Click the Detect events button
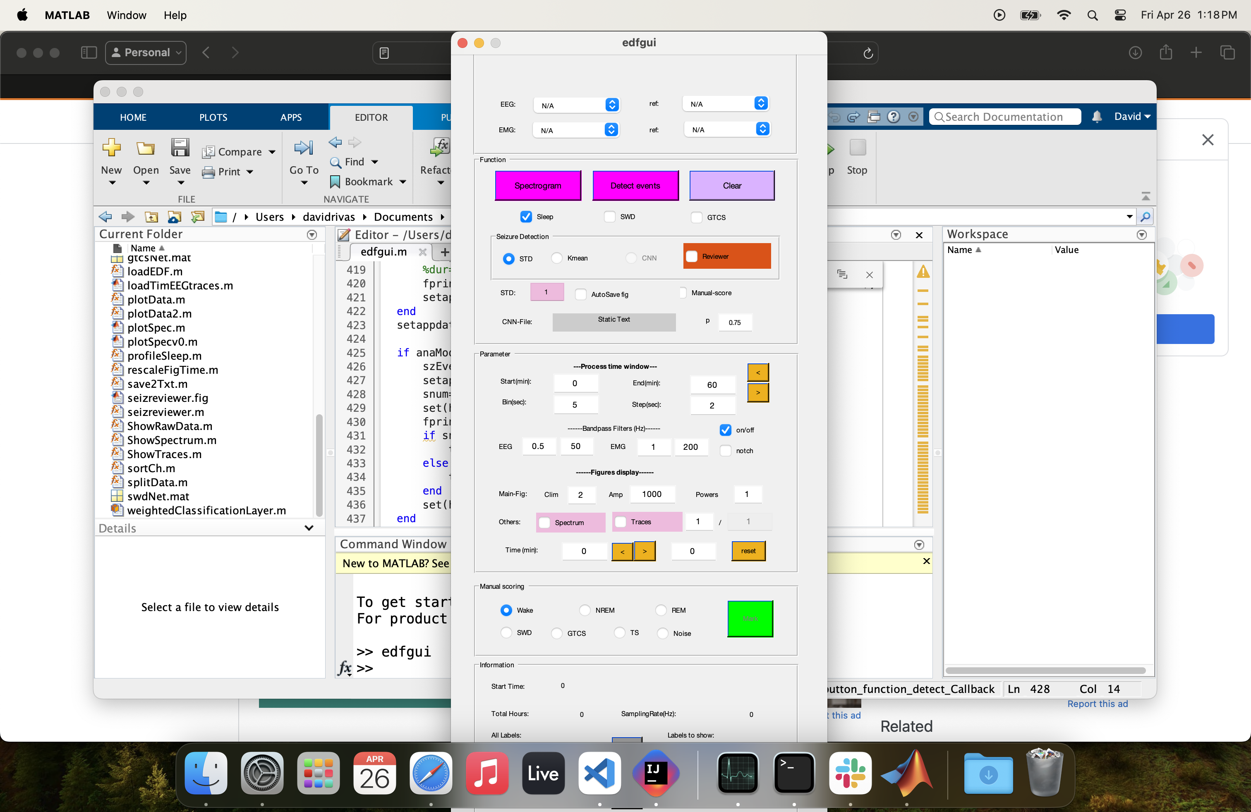Viewport: 1251px width, 812px height. [635, 185]
